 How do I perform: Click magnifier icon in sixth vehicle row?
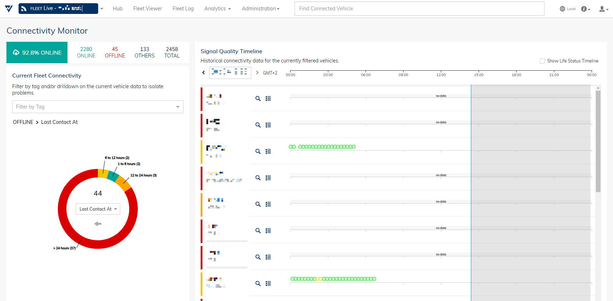click(x=258, y=231)
